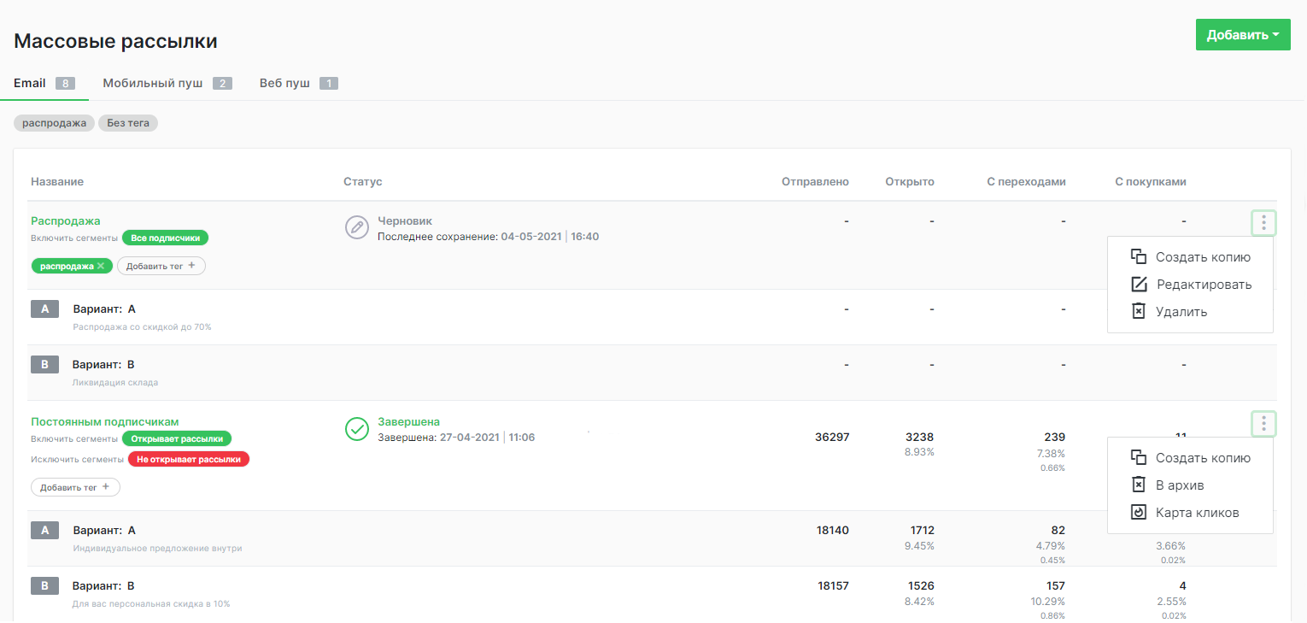
Task: Filter by the распродажа tag chip at top
Action: coord(54,123)
